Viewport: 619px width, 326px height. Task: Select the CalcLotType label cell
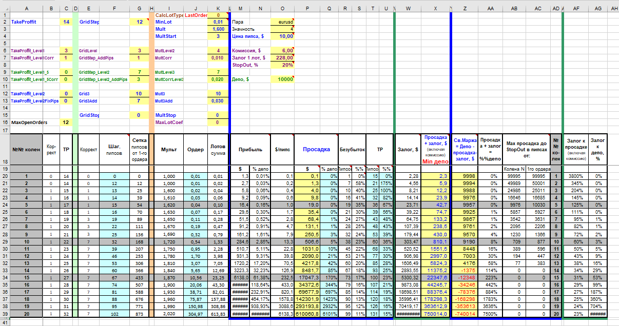click(168, 16)
